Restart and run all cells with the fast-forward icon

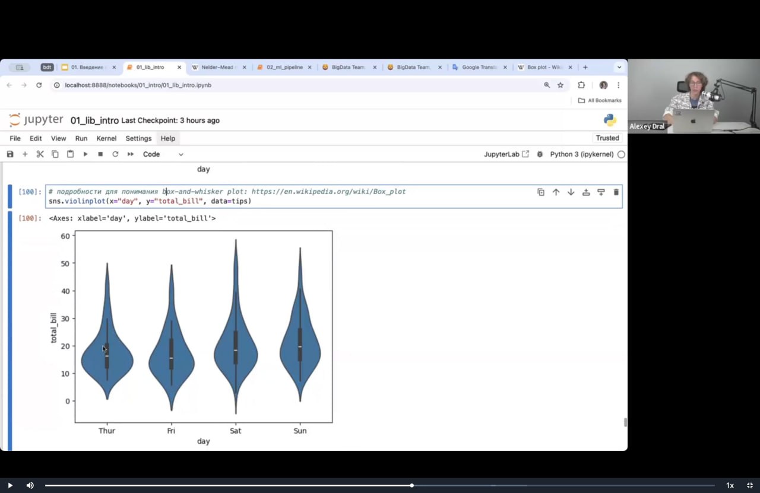pos(131,154)
